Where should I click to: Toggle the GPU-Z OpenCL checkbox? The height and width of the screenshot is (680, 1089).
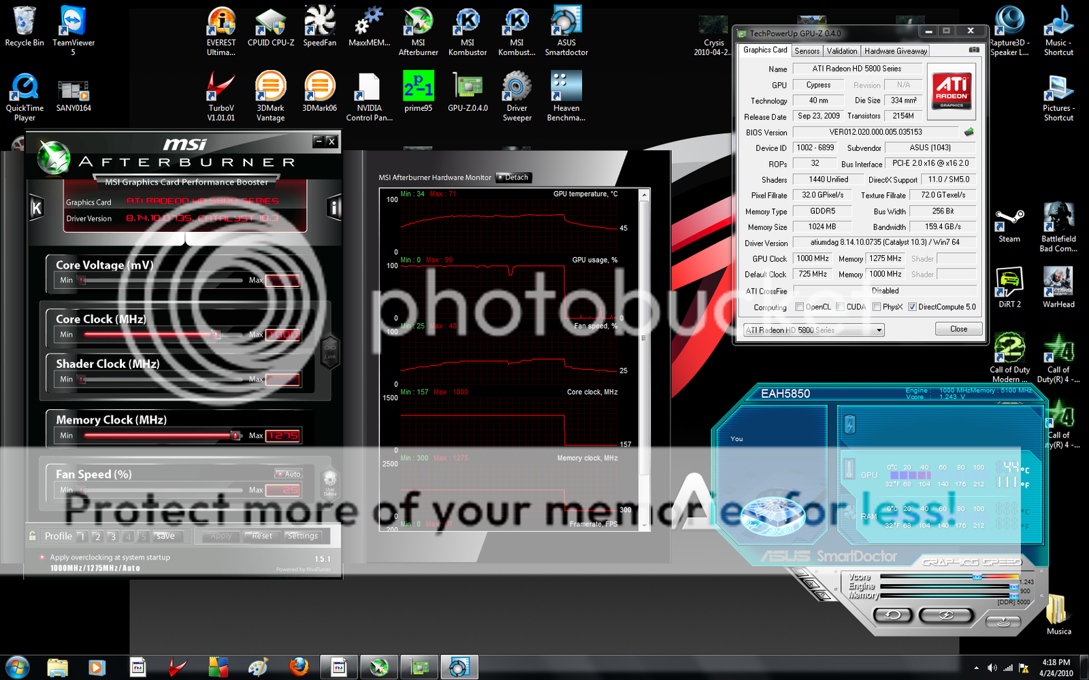pos(800,307)
